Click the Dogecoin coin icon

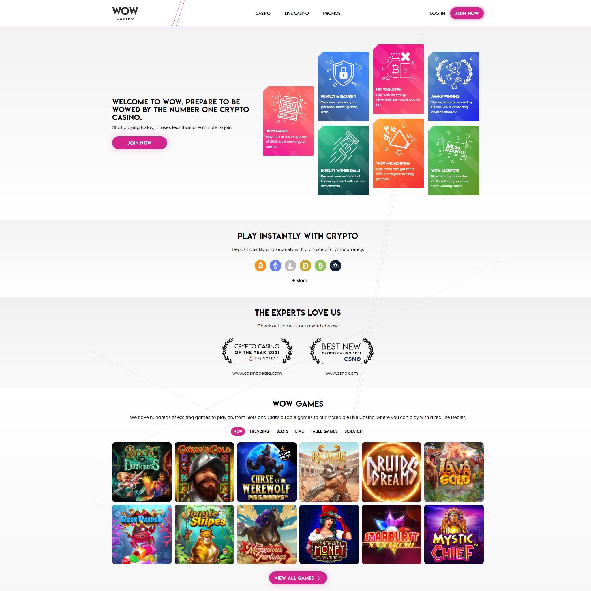305,266
